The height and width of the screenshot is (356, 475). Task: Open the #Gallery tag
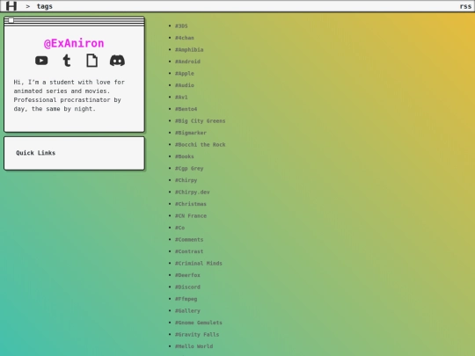[x=187, y=310]
